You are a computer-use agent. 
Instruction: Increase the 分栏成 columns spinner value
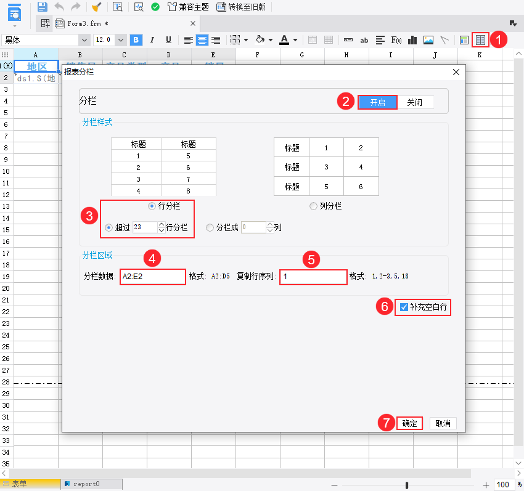[270, 224]
